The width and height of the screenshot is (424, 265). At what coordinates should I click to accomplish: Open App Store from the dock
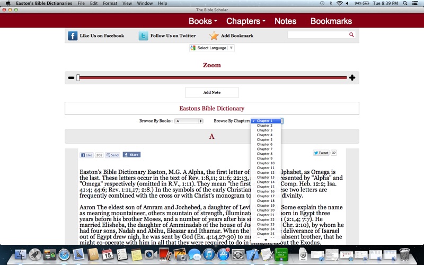tap(223, 254)
